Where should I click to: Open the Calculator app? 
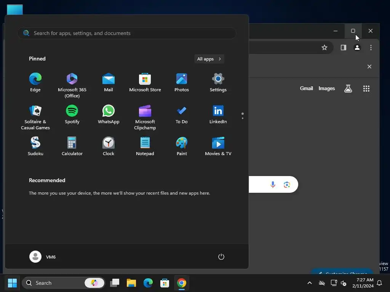(x=72, y=146)
